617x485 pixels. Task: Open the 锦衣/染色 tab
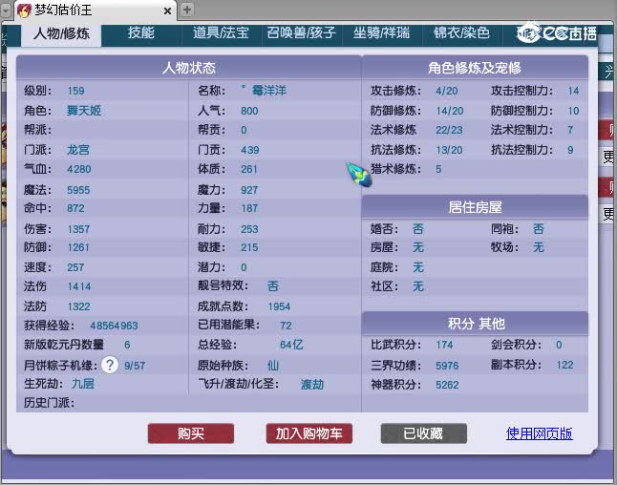(x=462, y=32)
